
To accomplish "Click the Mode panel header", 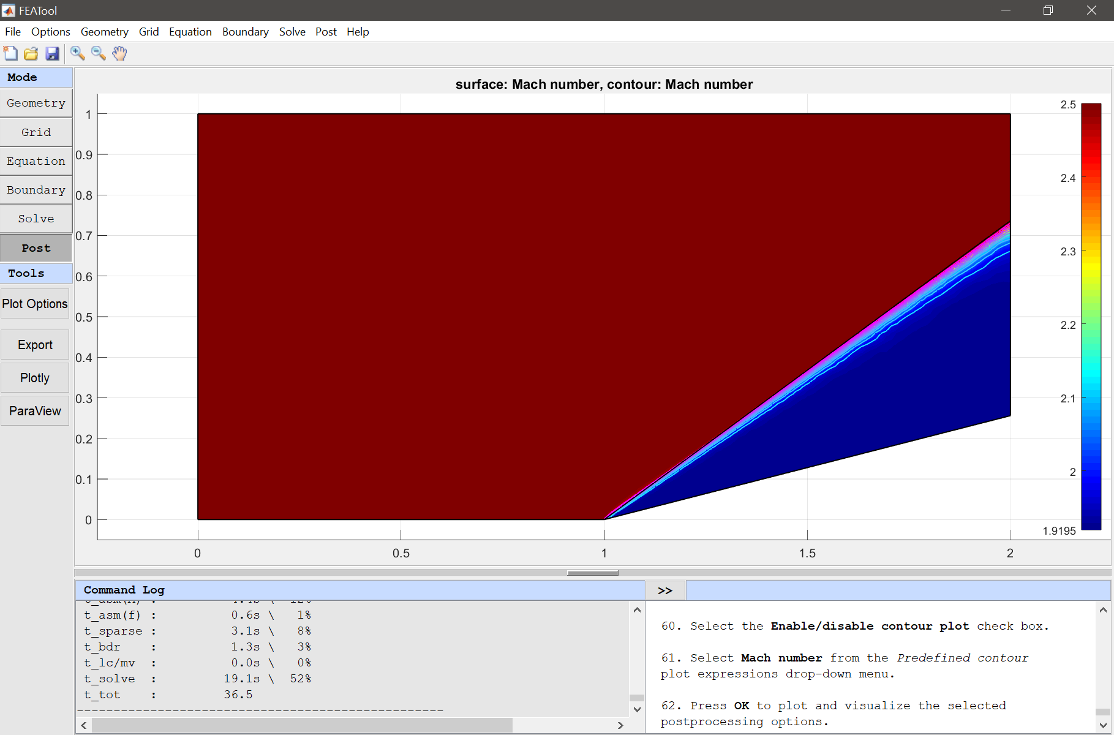I will (x=36, y=77).
